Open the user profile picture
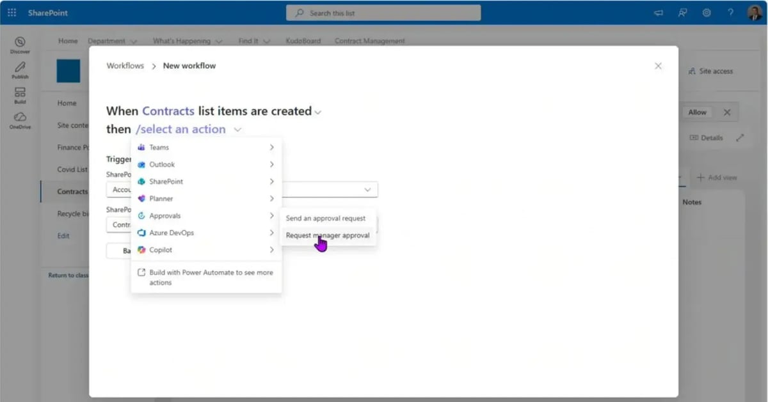The height and width of the screenshot is (402, 768). (755, 13)
